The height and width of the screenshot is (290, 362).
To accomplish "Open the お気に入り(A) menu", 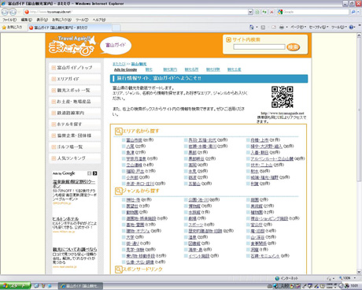I will pos(61,20).
